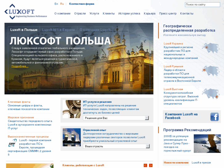Click the Luxoft Romania map icon
This screenshot has width=224, height=168.
[211, 71]
